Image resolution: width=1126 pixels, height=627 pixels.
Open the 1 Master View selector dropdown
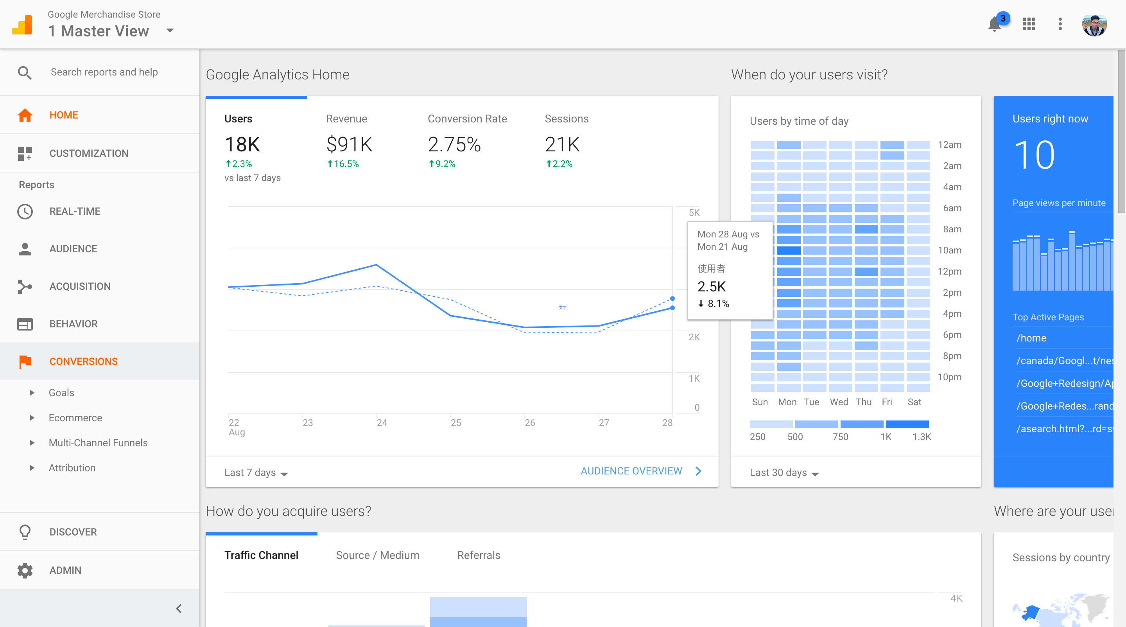[170, 31]
